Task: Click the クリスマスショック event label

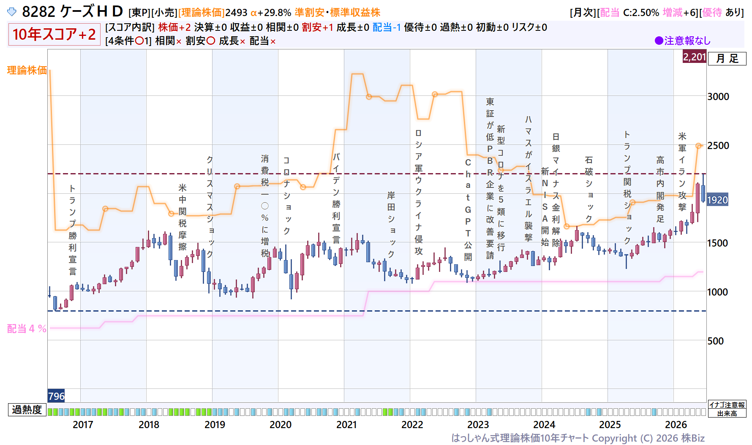Action: tap(210, 207)
